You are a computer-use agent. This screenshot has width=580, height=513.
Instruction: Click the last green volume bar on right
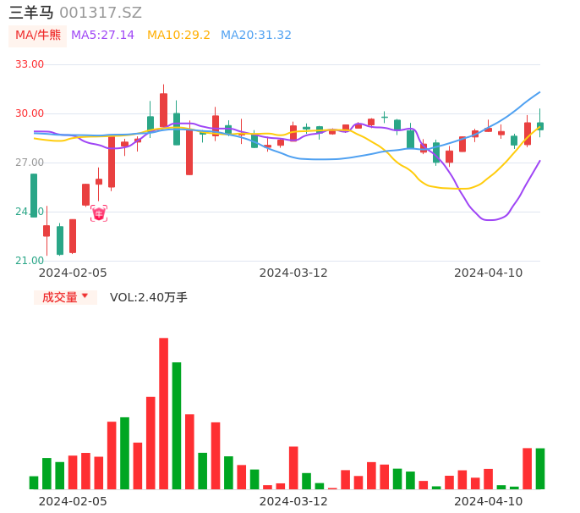pyautogui.click(x=540, y=468)
